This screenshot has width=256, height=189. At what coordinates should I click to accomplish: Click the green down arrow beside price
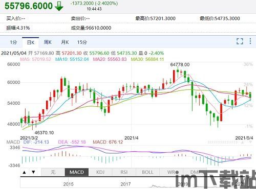[59, 6]
